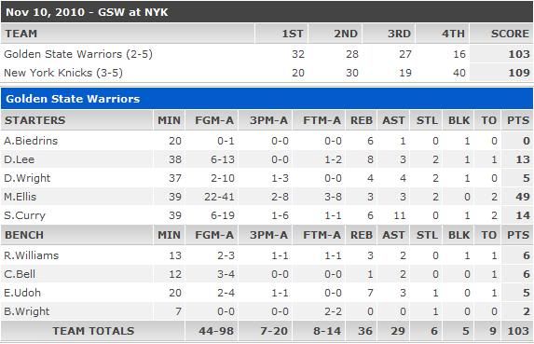Click the blue Golden State Warriors section header

pyautogui.click(x=267, y=99)
